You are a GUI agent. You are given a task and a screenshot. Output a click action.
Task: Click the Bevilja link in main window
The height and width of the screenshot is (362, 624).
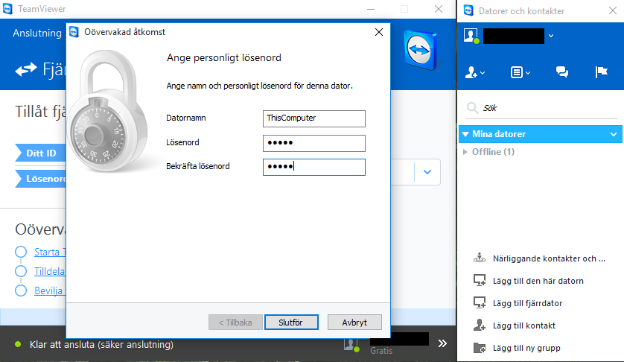click(48, 290)
